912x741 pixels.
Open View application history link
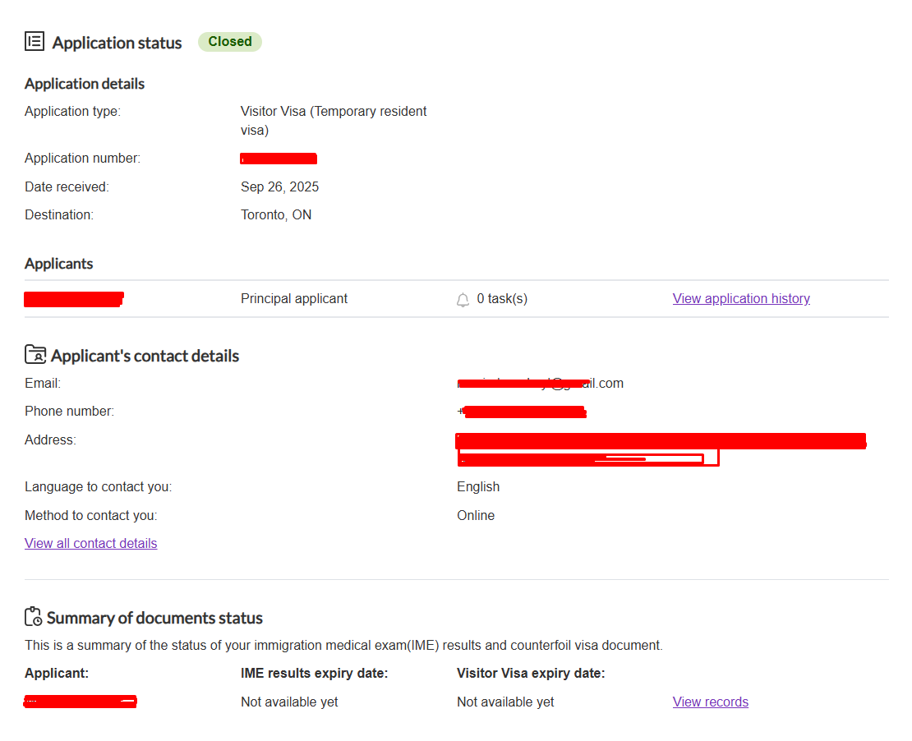tap(741, 299)
